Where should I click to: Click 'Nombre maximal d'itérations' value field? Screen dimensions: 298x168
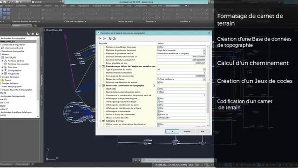[x=181, y=73]
